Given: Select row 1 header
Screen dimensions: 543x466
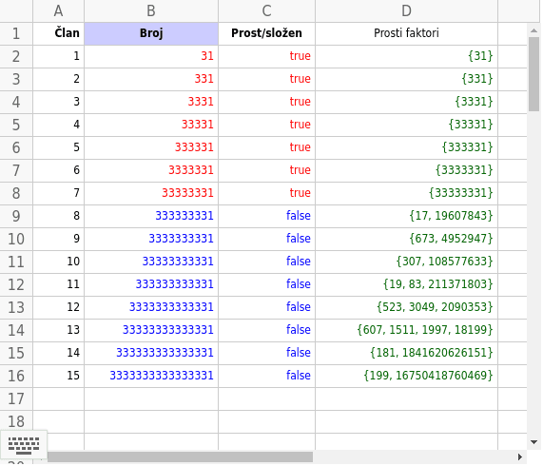Looking at the screenshot, I should (x=16, y=34).
